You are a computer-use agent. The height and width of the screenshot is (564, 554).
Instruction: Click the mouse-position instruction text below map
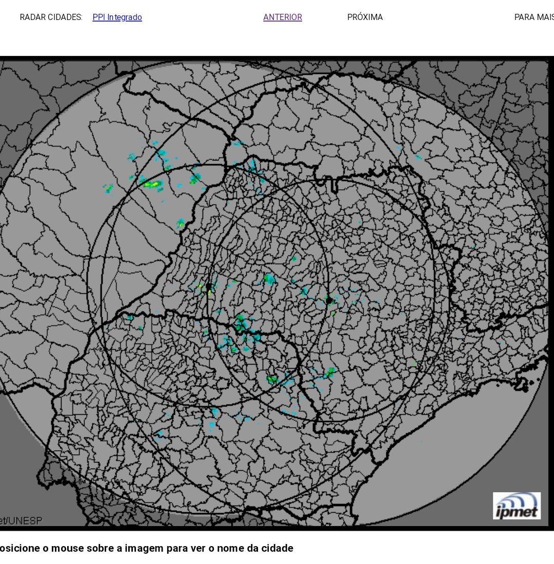(x=147, y=548)
